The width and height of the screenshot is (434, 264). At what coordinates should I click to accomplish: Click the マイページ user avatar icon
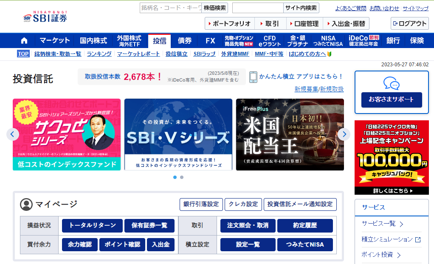coord(26,204)
